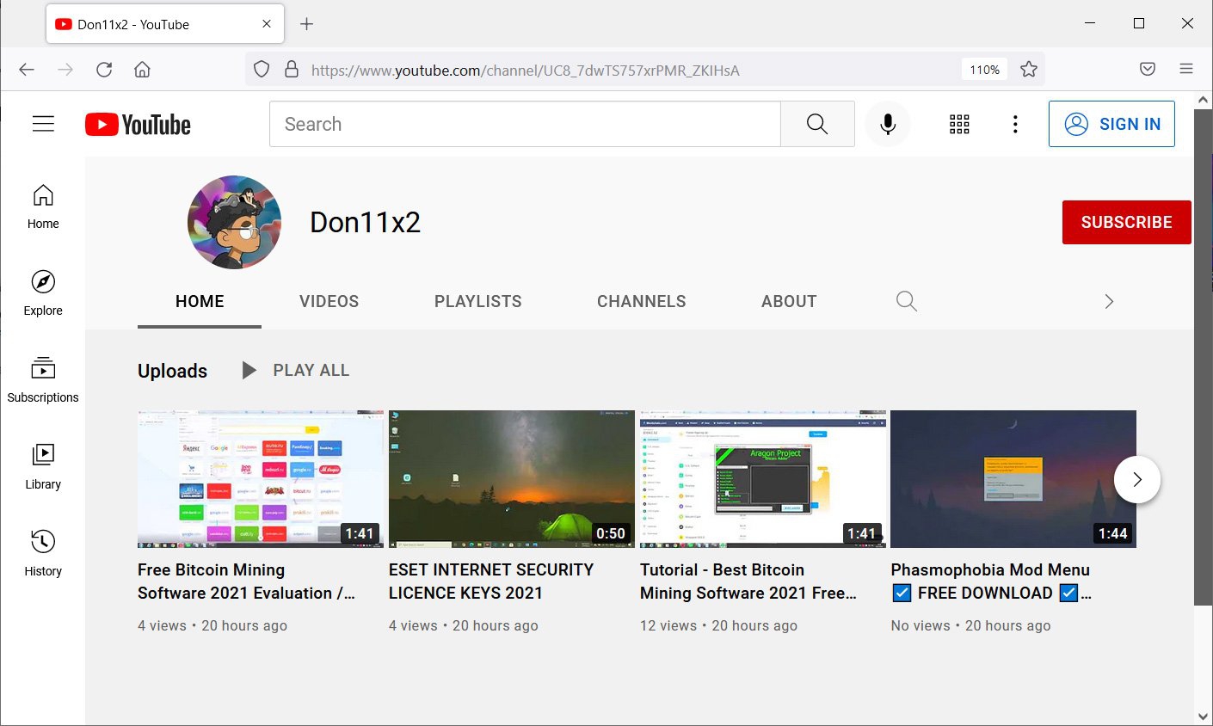1213x726 pixels.
Task: Open the YouTube hamburger guide menu
Action: 43,124
